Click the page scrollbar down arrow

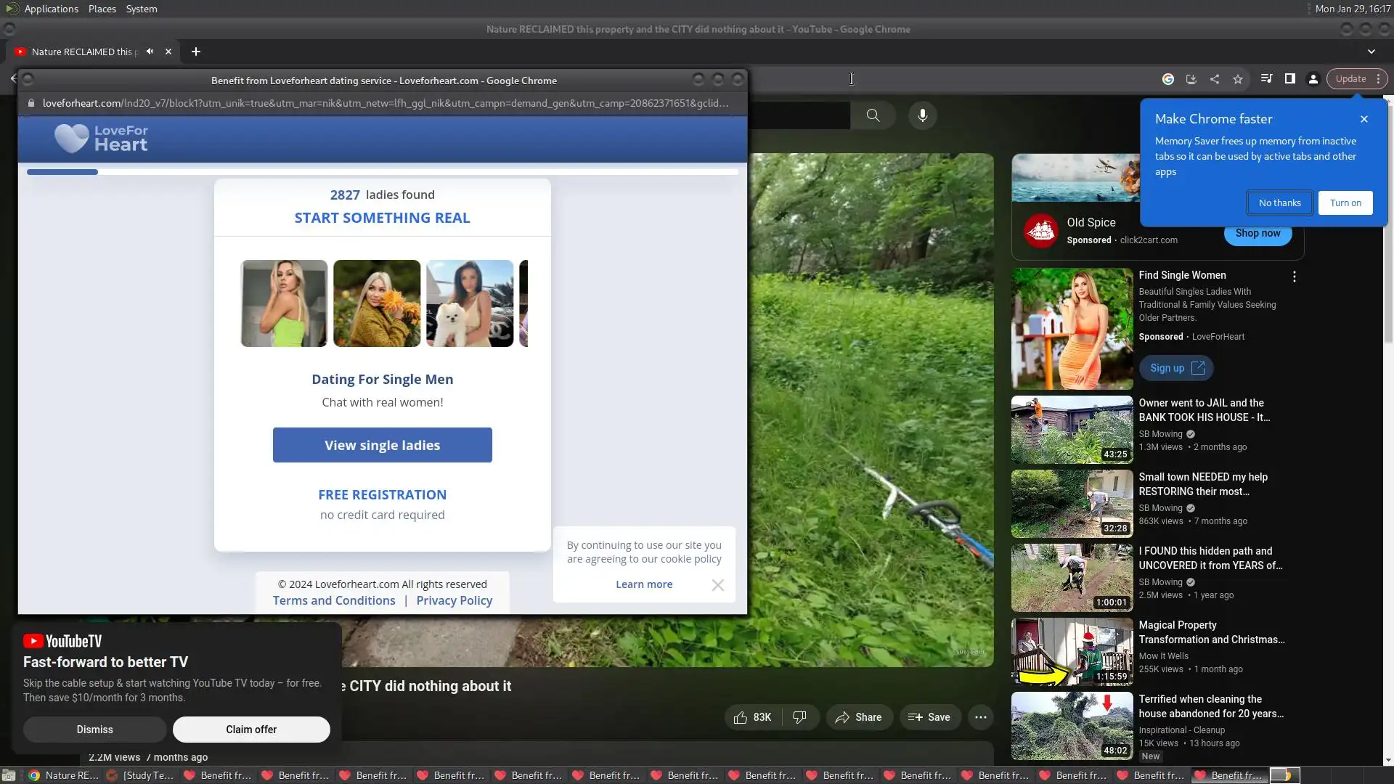[x=1387, y=760]
